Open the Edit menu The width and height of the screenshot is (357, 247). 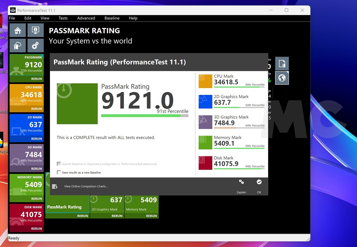pos(28,18)
